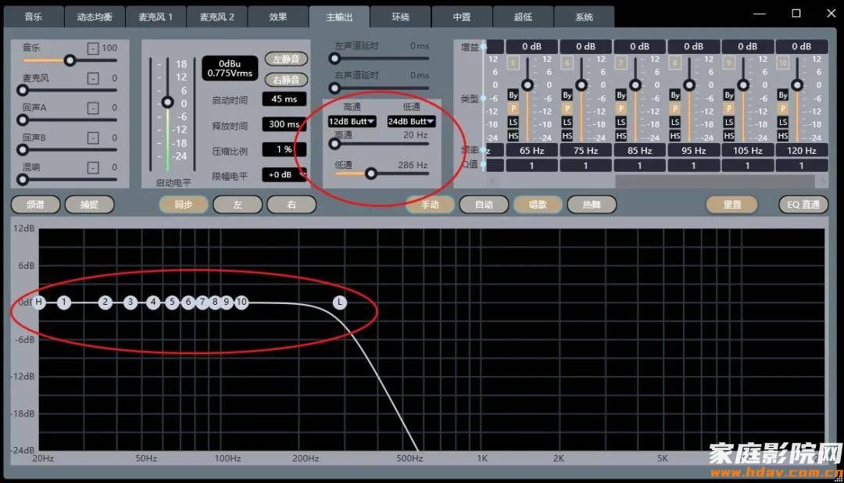Select EQ node 1 on the graph
Viewport: 844px width, 483px height.
(x=64, y=302)
